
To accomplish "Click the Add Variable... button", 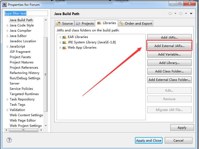I will (x=169, y=54).
